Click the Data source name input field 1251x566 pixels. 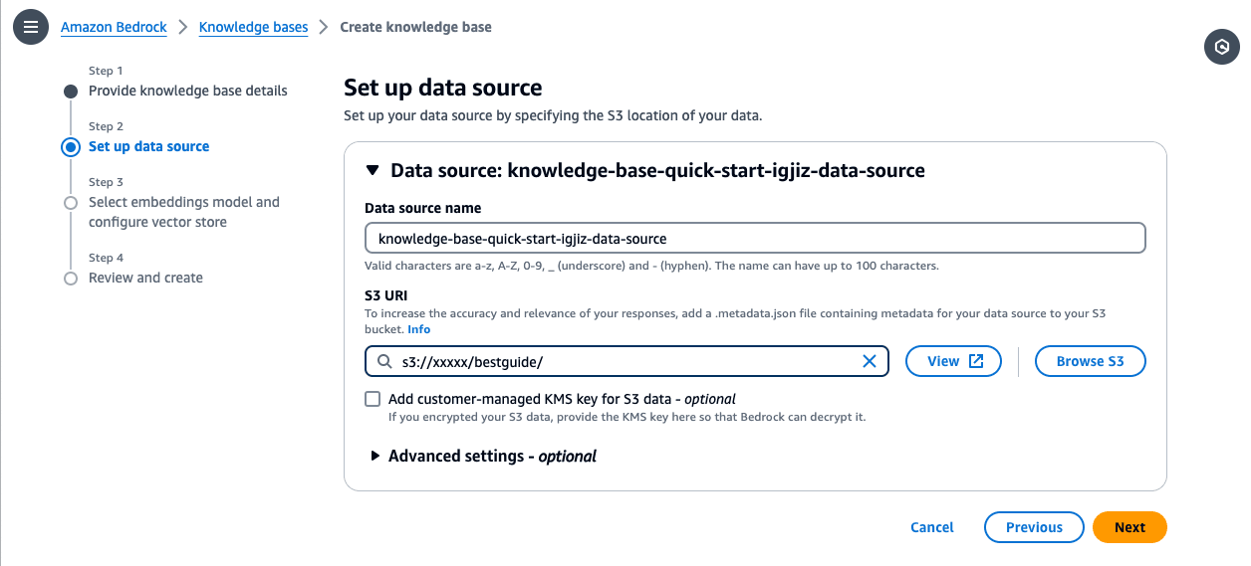(x=754, y=239)
